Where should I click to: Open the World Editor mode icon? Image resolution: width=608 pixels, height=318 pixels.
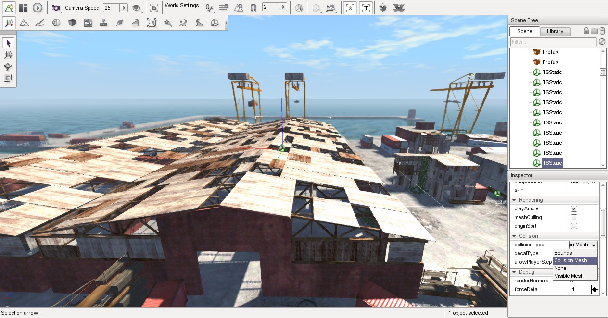coord(9,8)
